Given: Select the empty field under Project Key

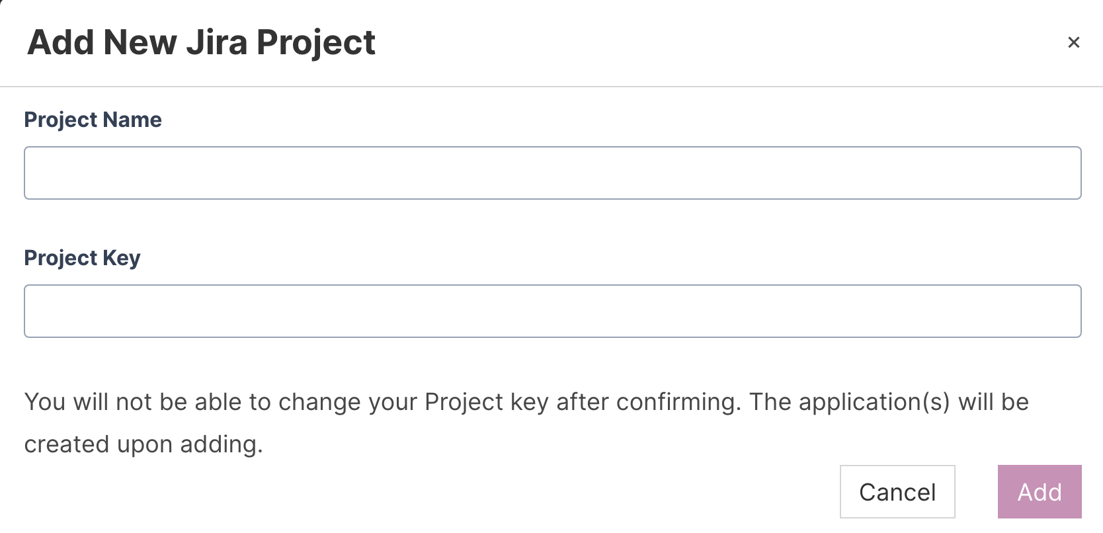Looking at the screenshot, I should point(552,311).
